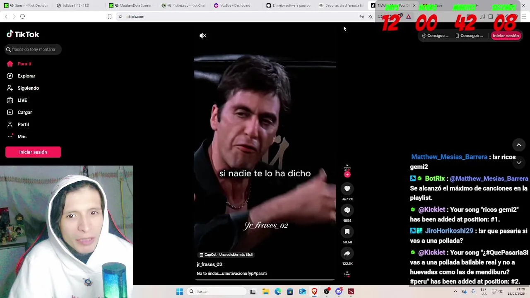Reload the tiktok.com page
530x298 pixels.
(22, 17)
